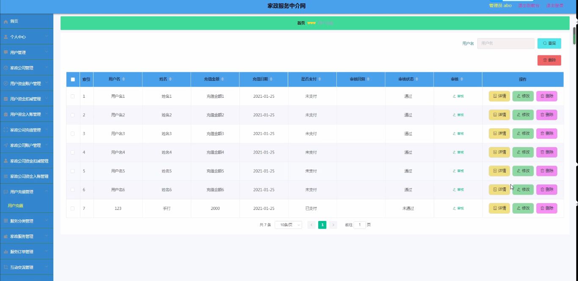Viewport: 578px width, 281px height.
Task: Sort by 审核回复 column arrows
Action: coord(369,79)
